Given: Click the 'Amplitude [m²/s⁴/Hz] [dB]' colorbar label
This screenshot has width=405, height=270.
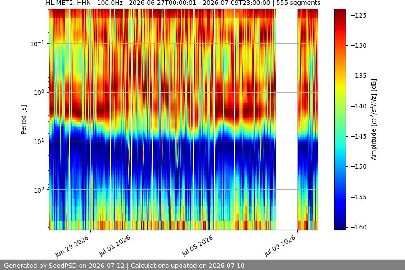Looking at the screenshot, I should coord(374,119).
